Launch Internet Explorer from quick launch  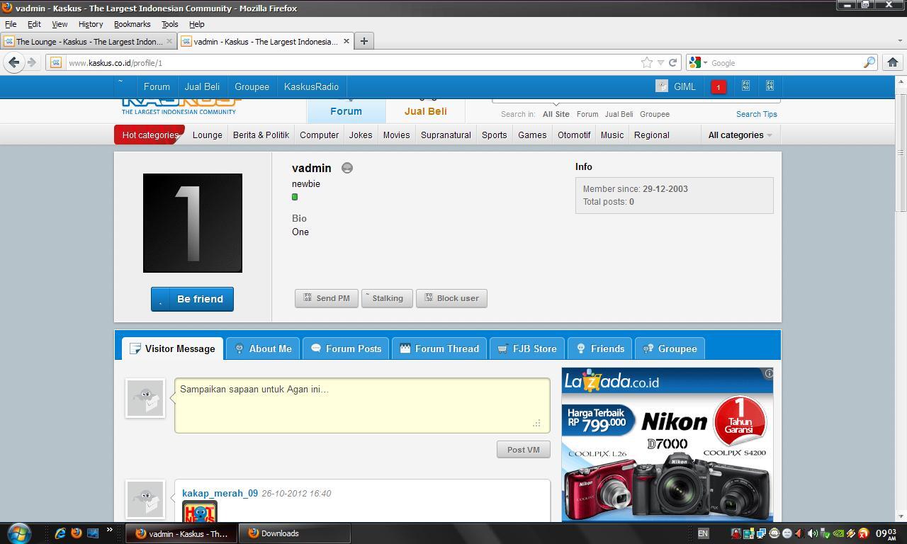tap(60, 533)
